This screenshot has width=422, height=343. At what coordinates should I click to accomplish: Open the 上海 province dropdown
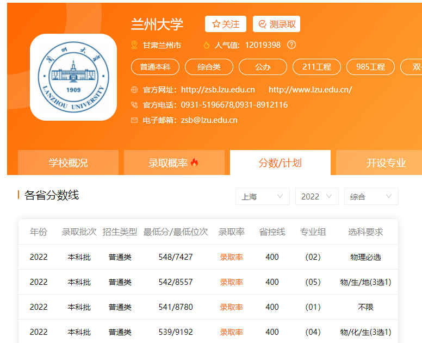[263, 196]
